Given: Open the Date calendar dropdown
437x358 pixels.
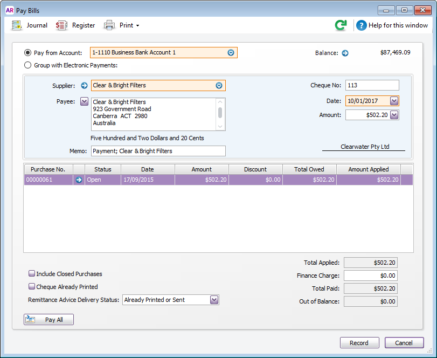Looking at the screenshot, I should [394, 101].
